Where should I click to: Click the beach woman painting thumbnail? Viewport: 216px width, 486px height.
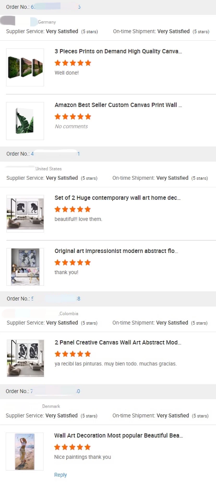(x=25, y=451)
